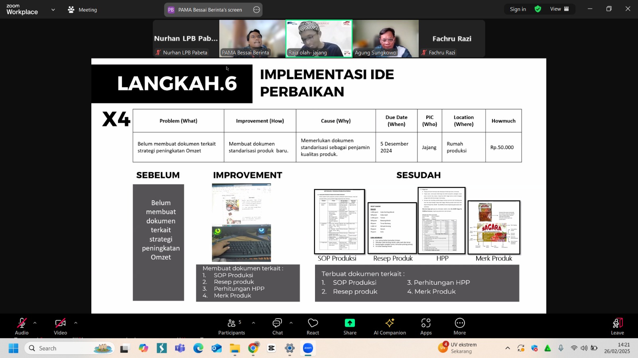Select Agung Sungkowo video thumbnail
This screenshot has height=358, width=638.
coord(386,39)
